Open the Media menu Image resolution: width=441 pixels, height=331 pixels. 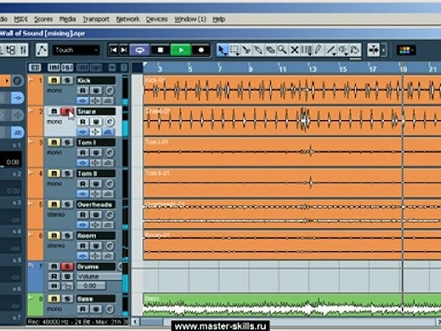coord(68,19)
